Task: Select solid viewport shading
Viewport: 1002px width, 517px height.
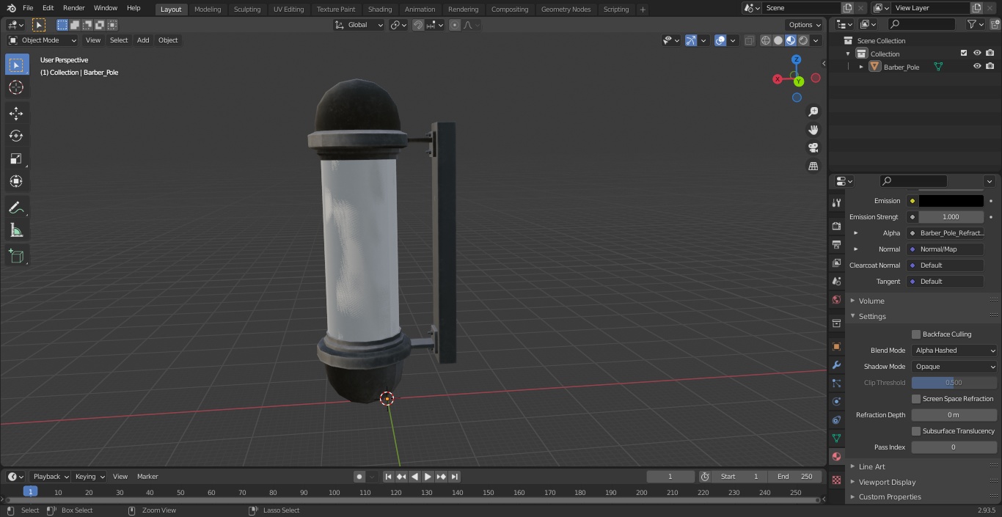Action: pos(778,40)
